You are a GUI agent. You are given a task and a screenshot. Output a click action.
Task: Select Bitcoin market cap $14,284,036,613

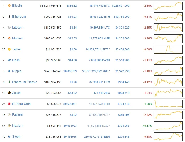(x=51, y=6)
